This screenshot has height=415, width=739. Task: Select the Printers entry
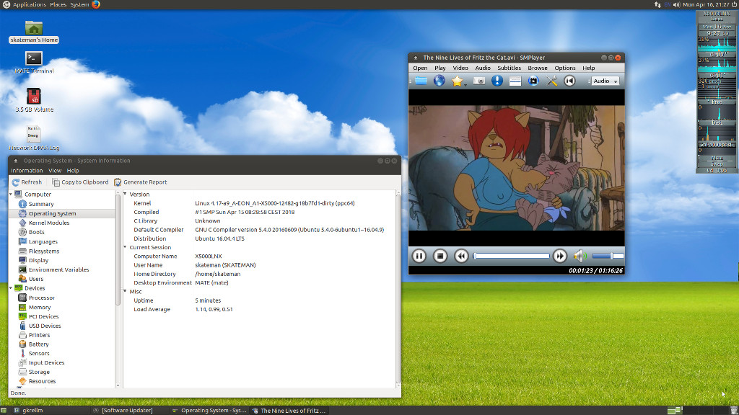click(39, 335)
